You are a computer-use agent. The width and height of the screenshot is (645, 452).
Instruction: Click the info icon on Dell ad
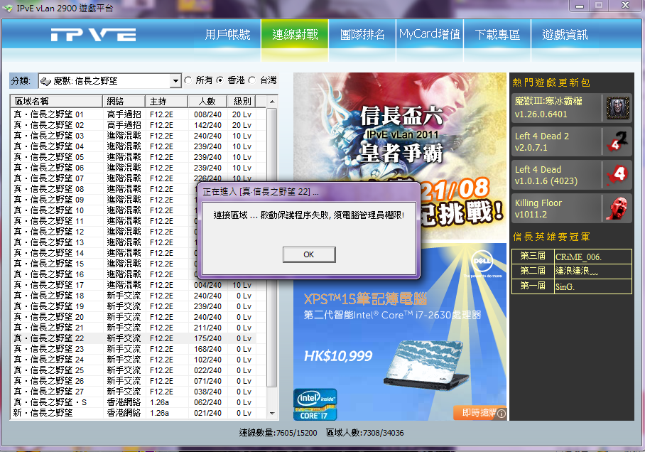click(502, 414)
